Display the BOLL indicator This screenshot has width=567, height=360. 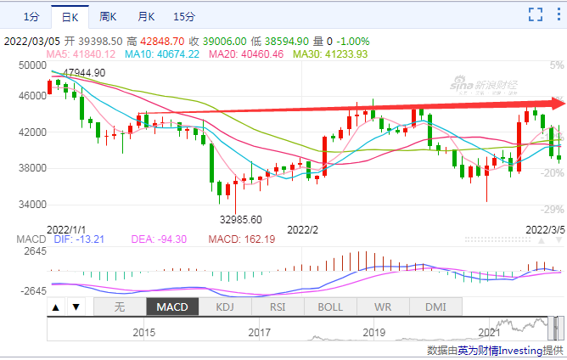pos(329,307)
